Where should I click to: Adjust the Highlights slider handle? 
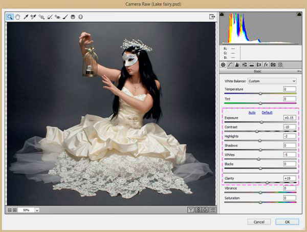260,141
